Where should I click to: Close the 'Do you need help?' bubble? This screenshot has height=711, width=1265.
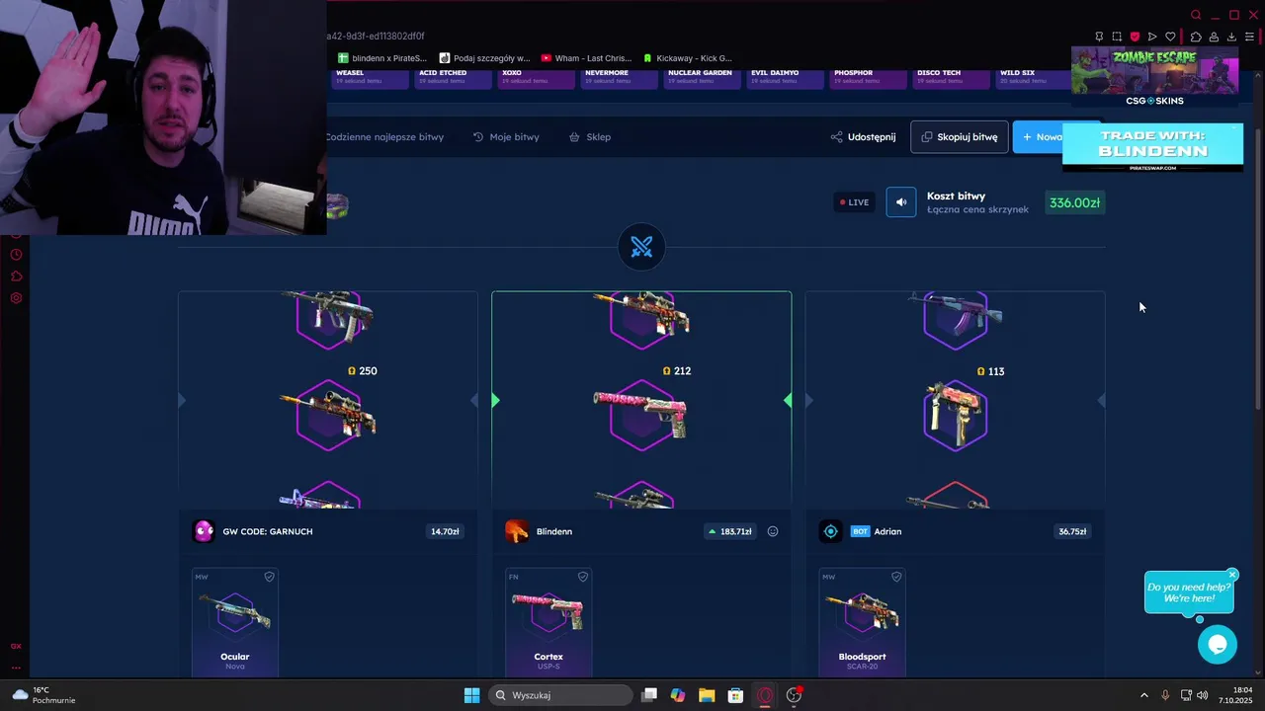click(x=1232, y=575)
